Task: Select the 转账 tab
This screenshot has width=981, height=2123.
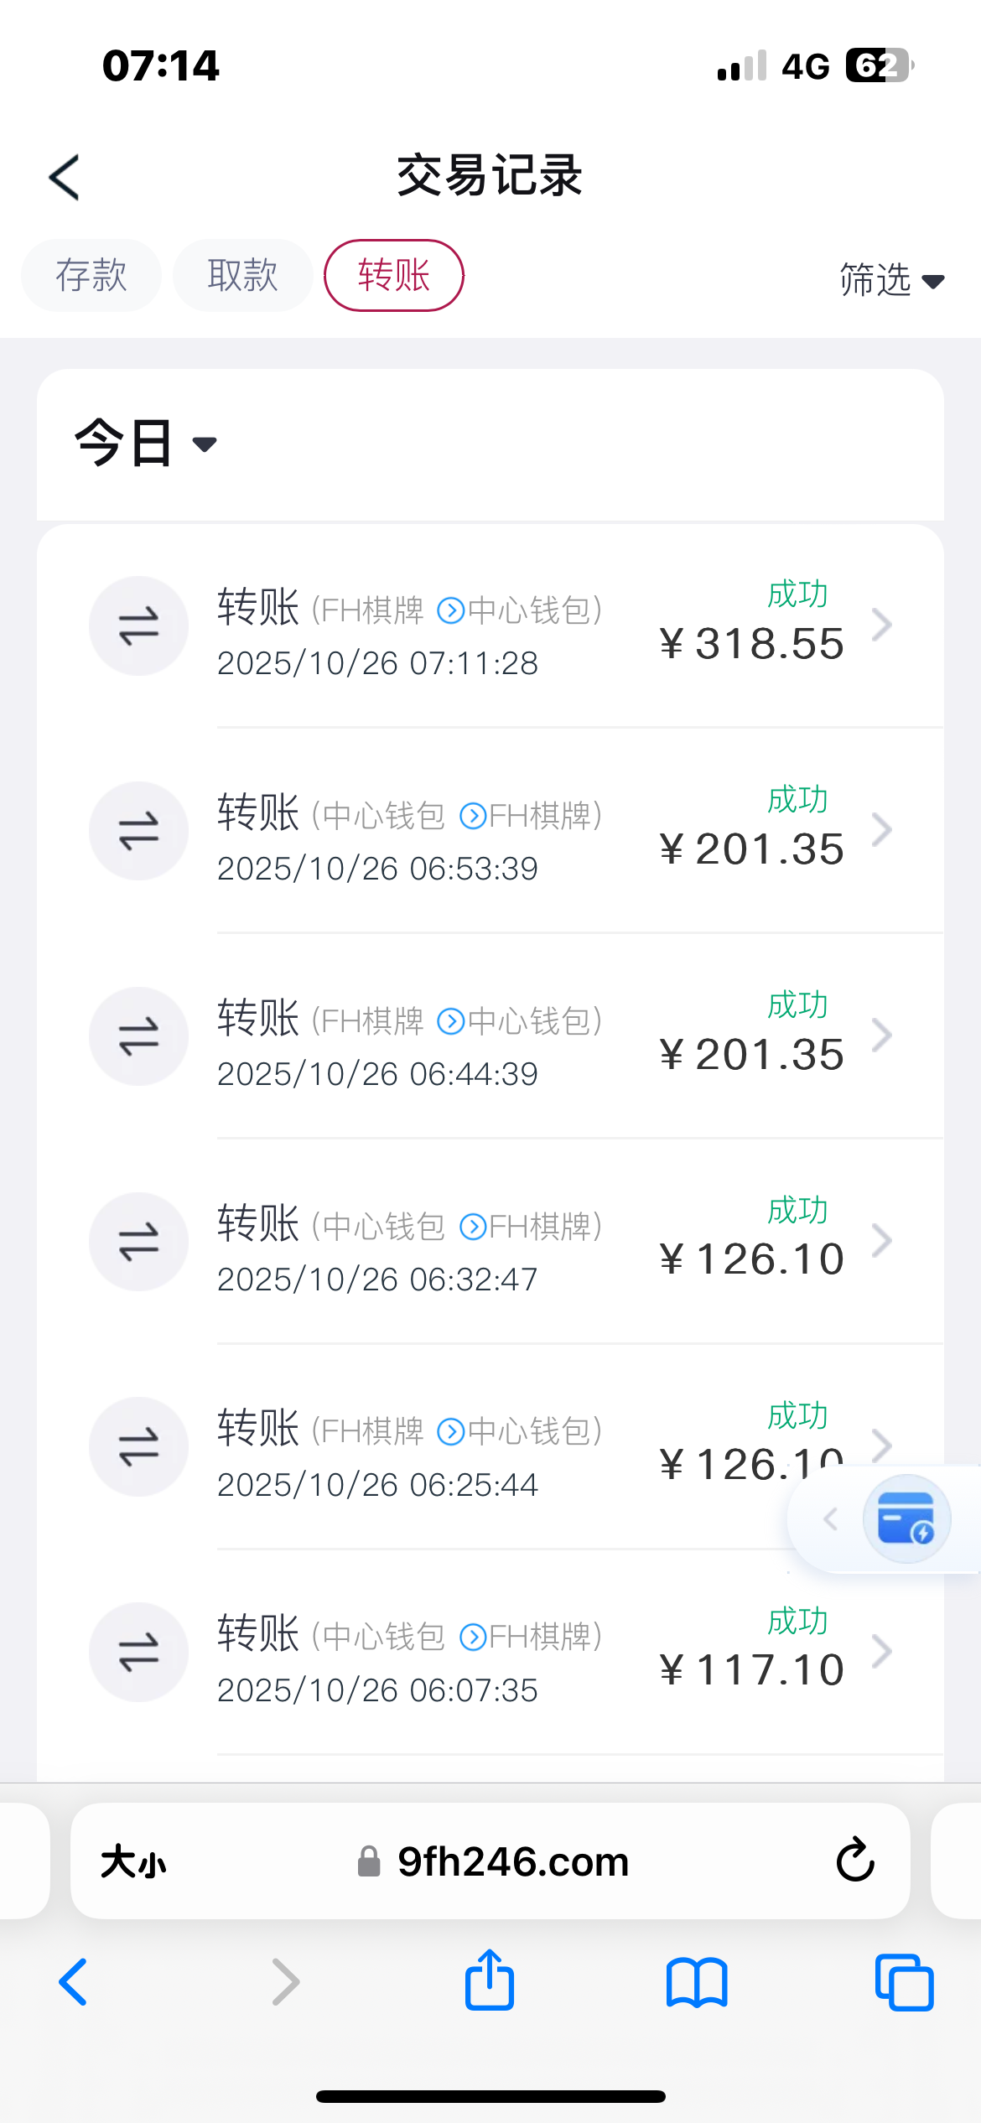Action: tap(394, 275)
